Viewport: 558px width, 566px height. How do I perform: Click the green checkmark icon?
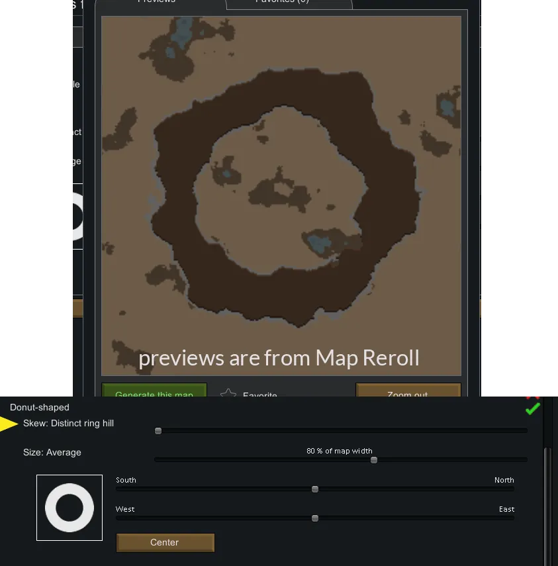[x=532, y=409]
